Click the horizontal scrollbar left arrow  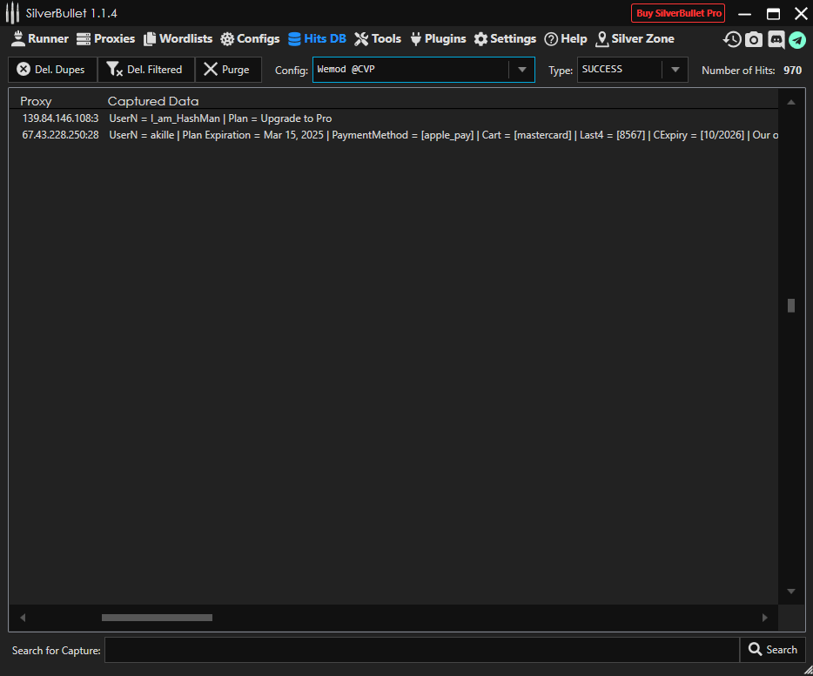coord(23,618)
